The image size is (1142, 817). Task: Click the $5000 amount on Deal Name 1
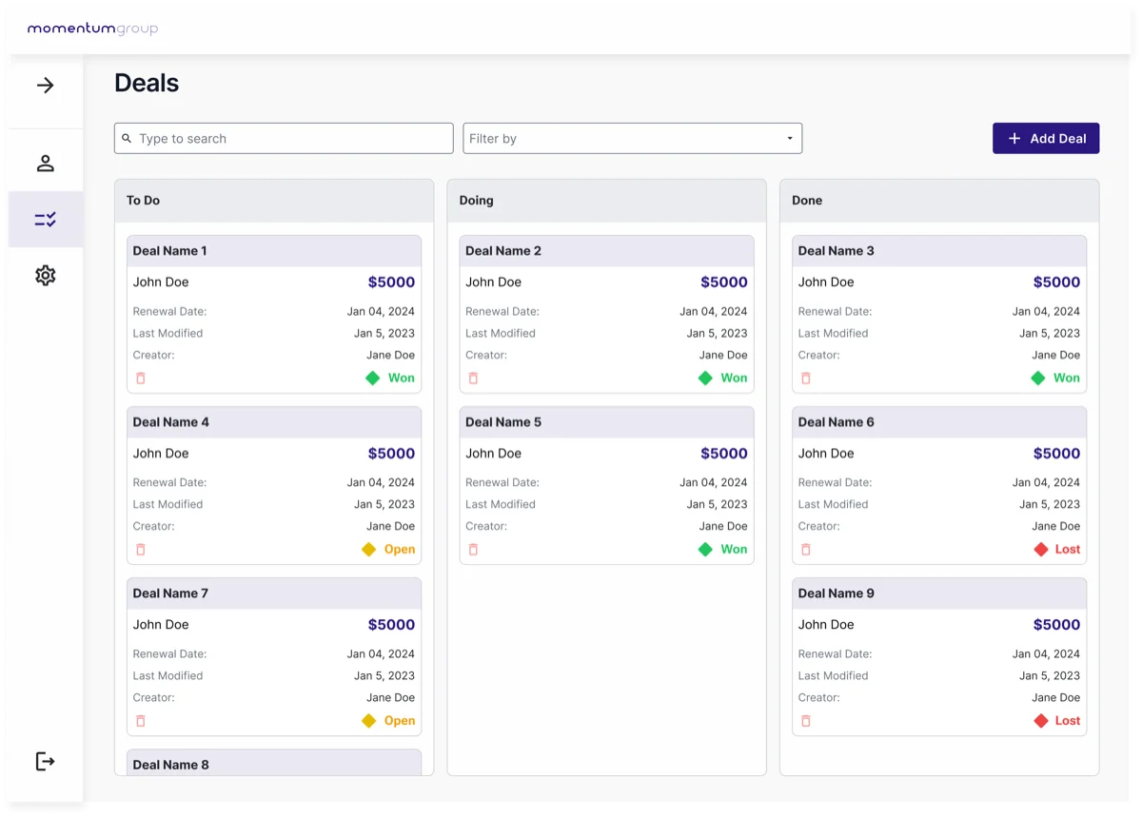[x=391, y=282]
